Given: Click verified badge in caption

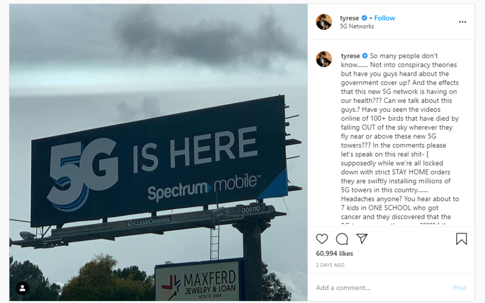Looking at the screenshot, I should point(365,56).
